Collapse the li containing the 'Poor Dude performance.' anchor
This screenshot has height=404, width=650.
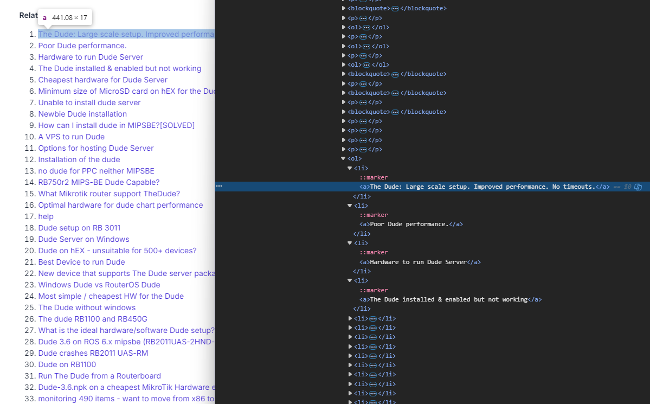coord(350,206)
